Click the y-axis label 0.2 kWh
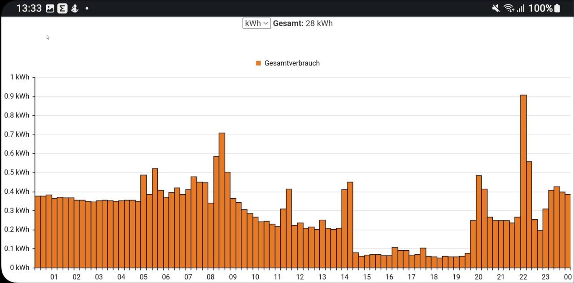The width and height of the screenshot is (574, 283). 17,229
